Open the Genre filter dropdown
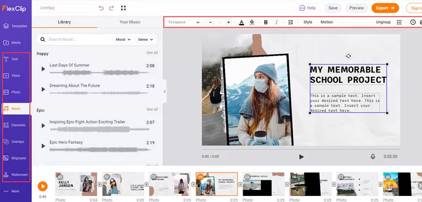The image size is (422, 202). 146,40
